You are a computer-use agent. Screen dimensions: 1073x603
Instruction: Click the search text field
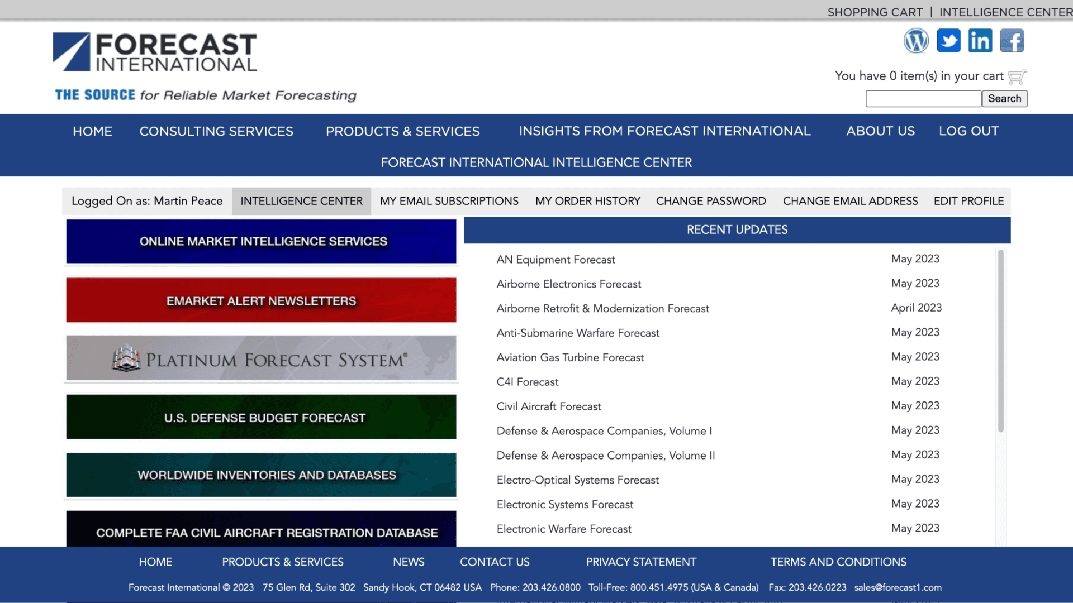[x=923, y=99]
